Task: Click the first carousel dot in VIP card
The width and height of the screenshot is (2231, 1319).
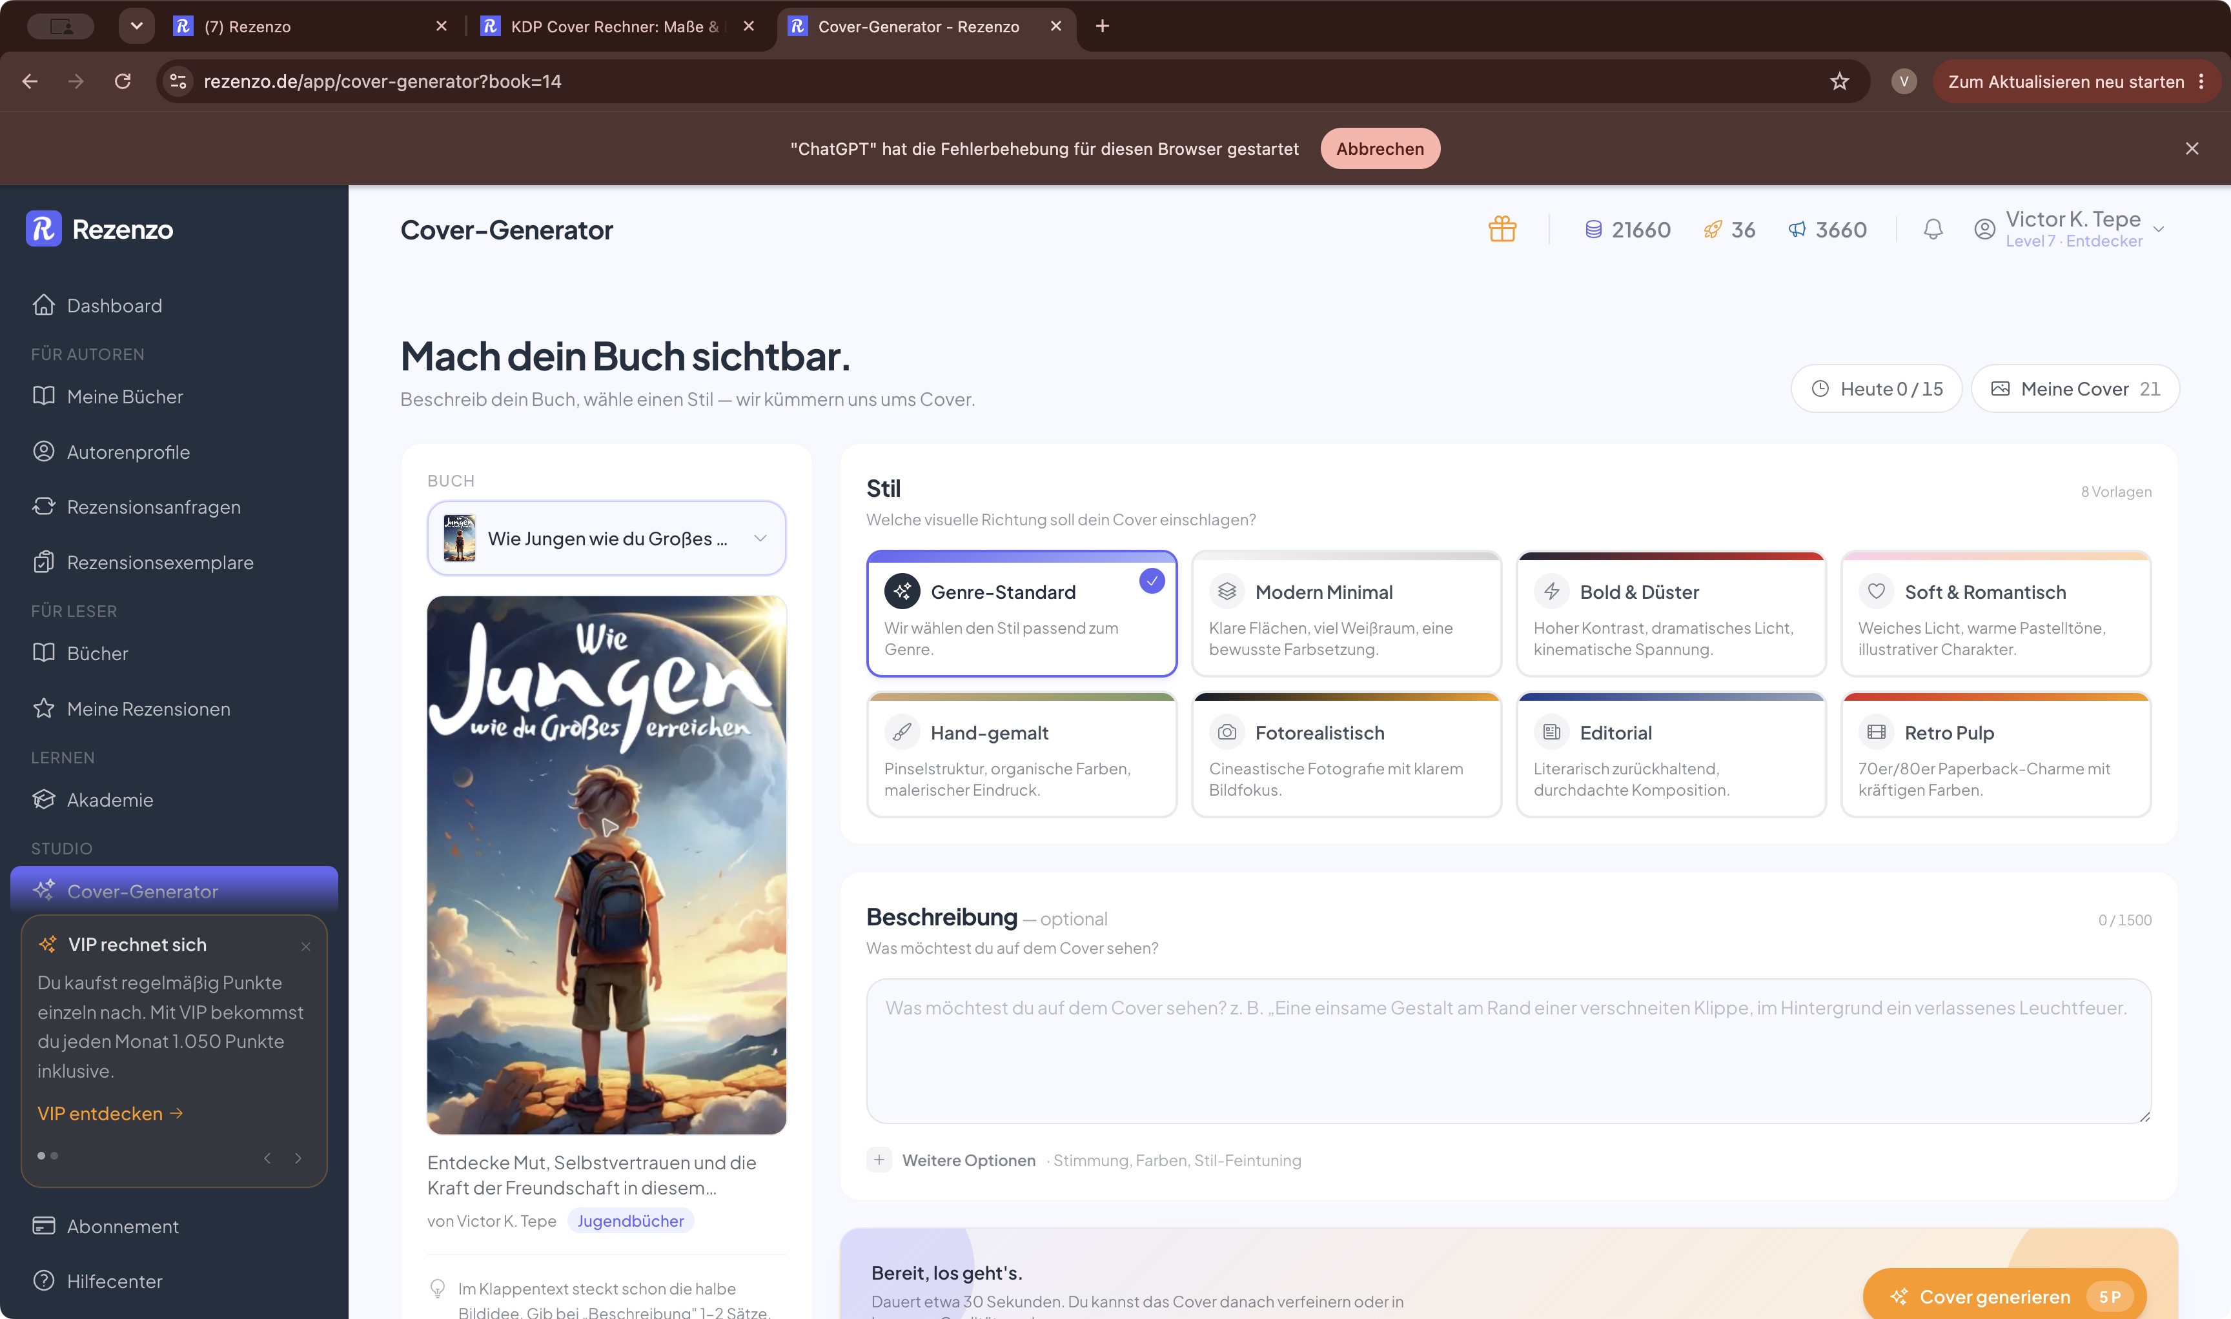Action: tap(41, 1156)
